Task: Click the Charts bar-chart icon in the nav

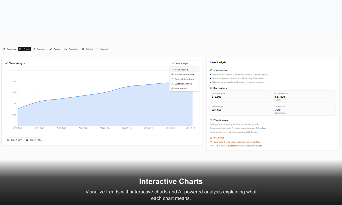Action: tap(20, 49)
